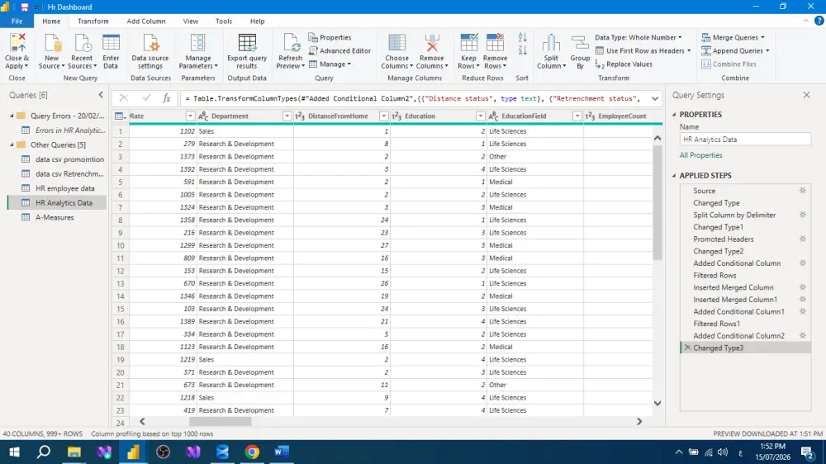
Task: Click the Keep Rows icon
Action: pos(468,43)
